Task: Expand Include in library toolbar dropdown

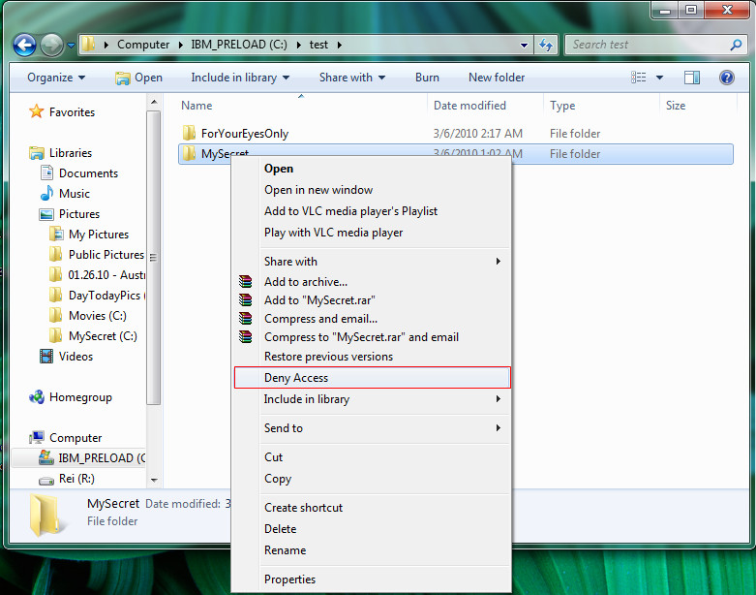Action: [x=240, y=78]
